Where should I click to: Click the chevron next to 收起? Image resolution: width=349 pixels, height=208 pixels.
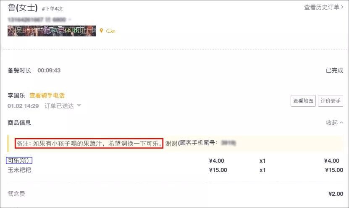coord(341,122)
